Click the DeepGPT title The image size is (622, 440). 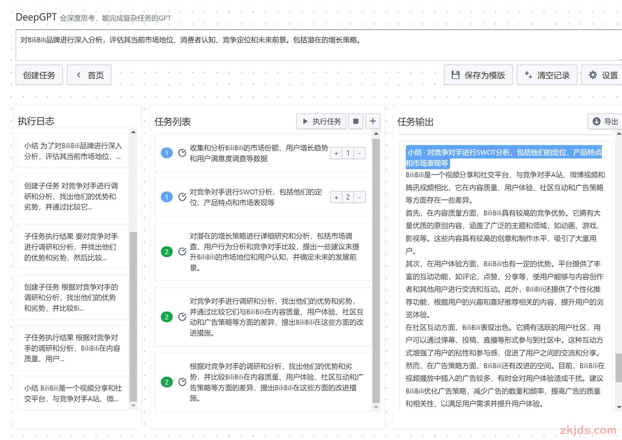pos(36,17)
